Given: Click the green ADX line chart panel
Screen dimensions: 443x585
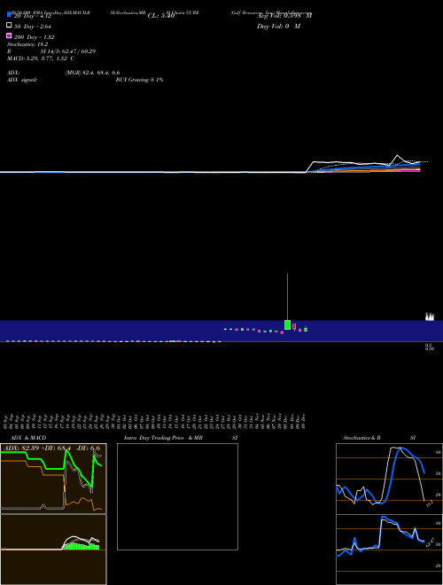Looking at the screenshot, I should [x=53, y=479].
